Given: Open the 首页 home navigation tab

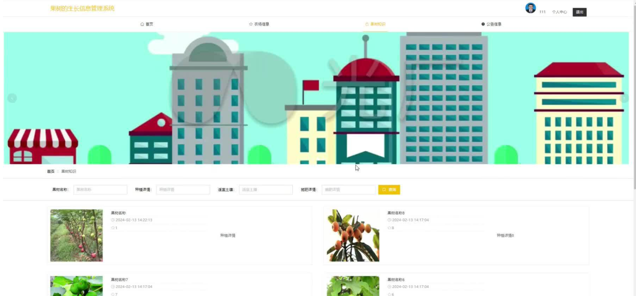Looking at the screenshot, I should coord(146,24).
